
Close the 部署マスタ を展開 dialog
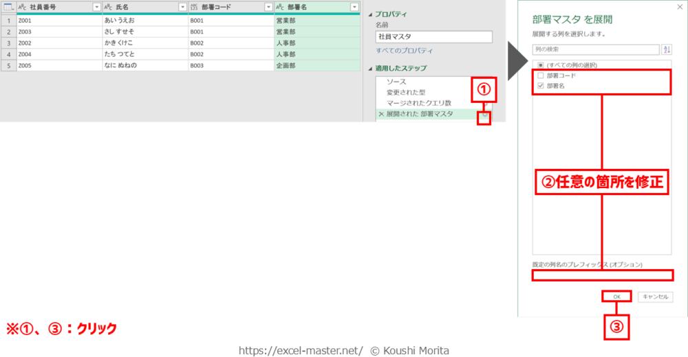tap(678, 6)
